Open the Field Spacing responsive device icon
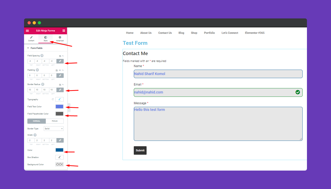331x189 pixels. (x=42, y=56)
